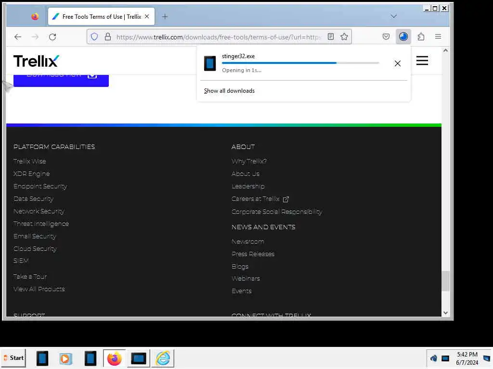Go back to the previous page
The width and height of the screenshot is (493, 369).
point(18,37)
